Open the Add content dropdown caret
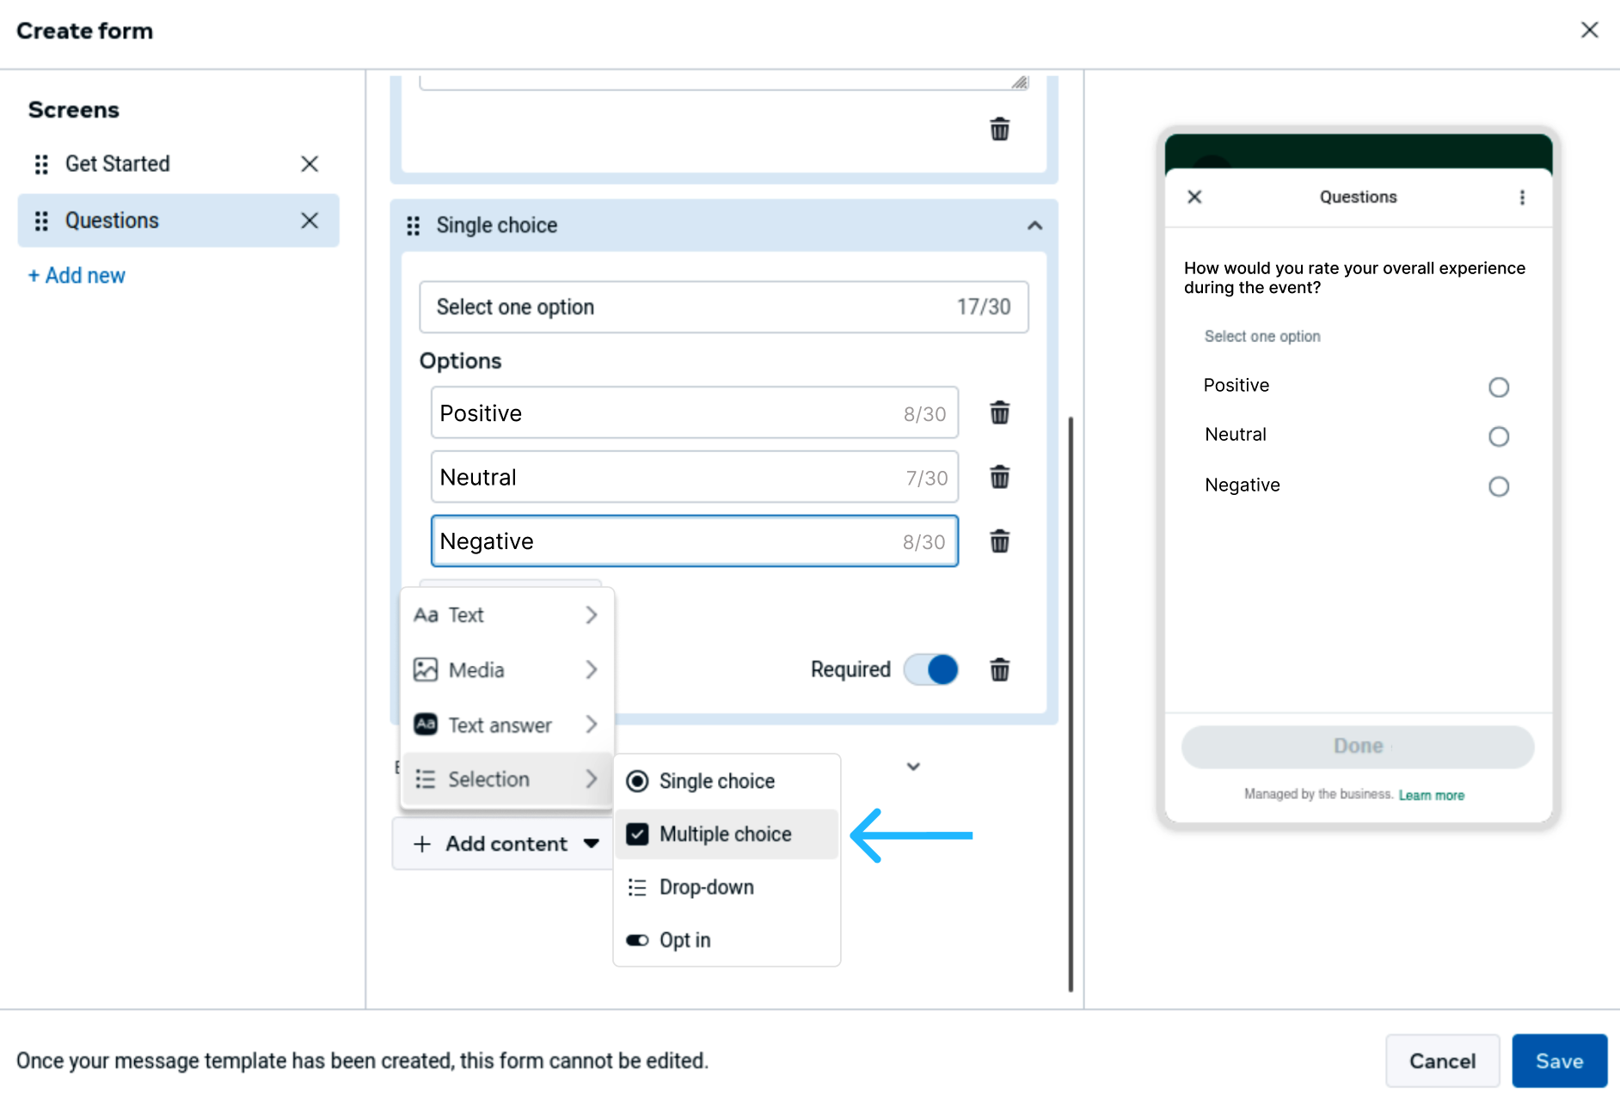Screen dimensions: 1620x1093 click(592, 844)
